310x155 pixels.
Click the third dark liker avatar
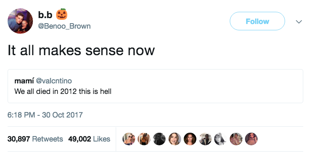click(x=159, y=139)
